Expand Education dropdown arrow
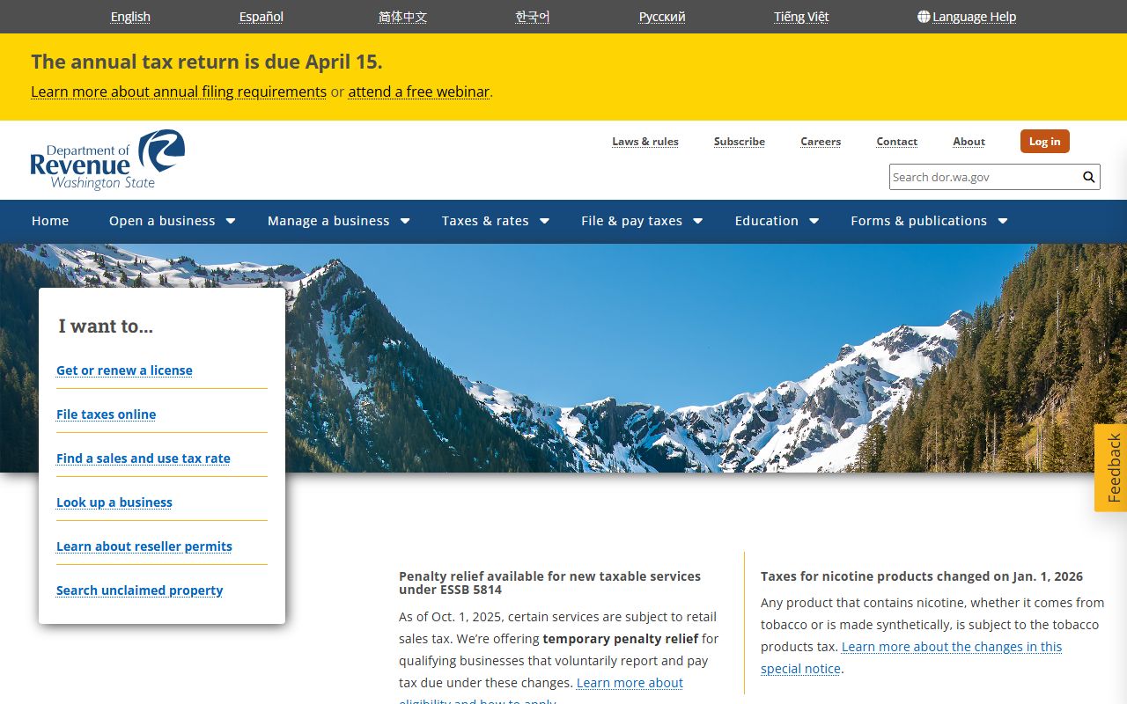1127x704 pixels. 814,221
